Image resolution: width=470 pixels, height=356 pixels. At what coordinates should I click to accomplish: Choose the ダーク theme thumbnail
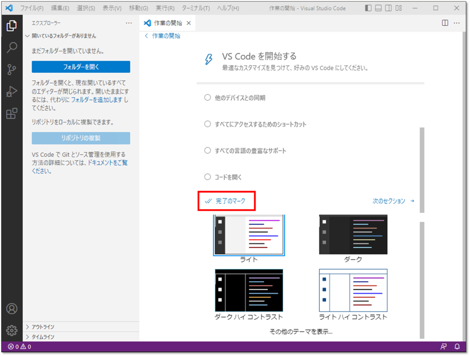pos(353,234)
